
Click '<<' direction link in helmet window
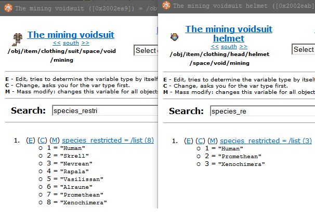click(x=215, y=47)
